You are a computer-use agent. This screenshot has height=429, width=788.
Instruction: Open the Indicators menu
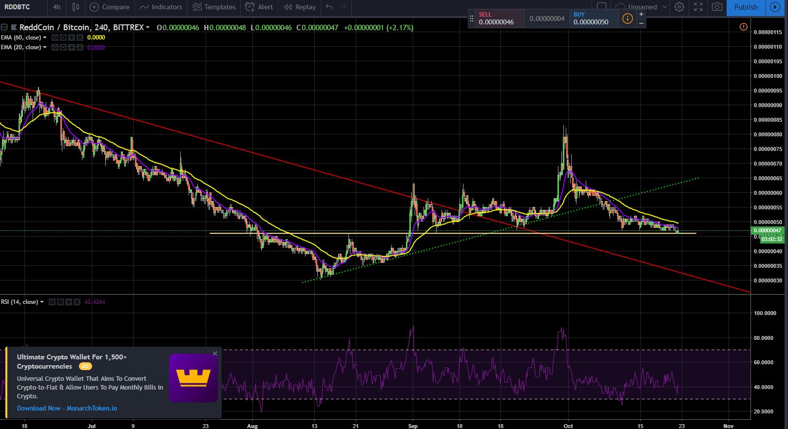161,7
